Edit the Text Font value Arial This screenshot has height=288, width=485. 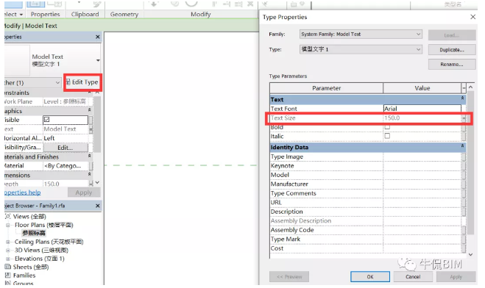coord(422,109)
